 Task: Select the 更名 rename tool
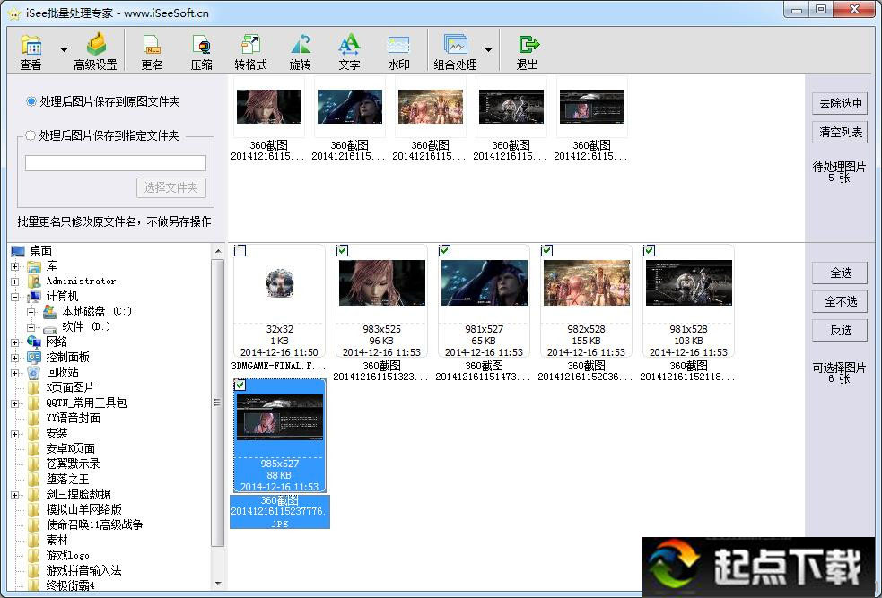[x=152, y=52]
